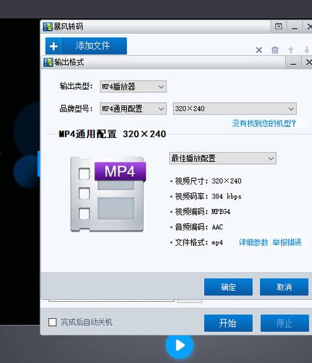
Task: Click the MP4 film format thumbnail
Action: pos(108,194)
